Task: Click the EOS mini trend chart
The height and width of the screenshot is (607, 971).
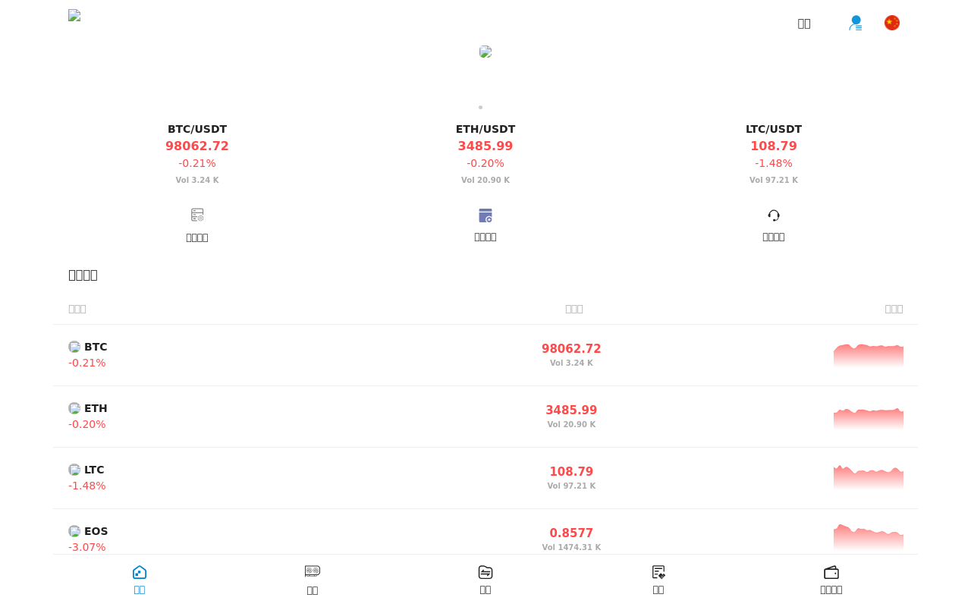Action: [x=869, y=537]
